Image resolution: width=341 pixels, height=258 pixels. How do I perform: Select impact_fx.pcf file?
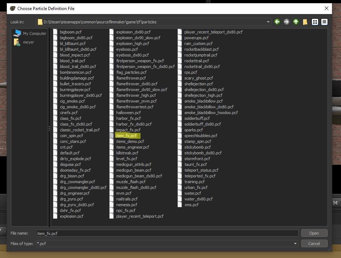(x=128, y=130)
